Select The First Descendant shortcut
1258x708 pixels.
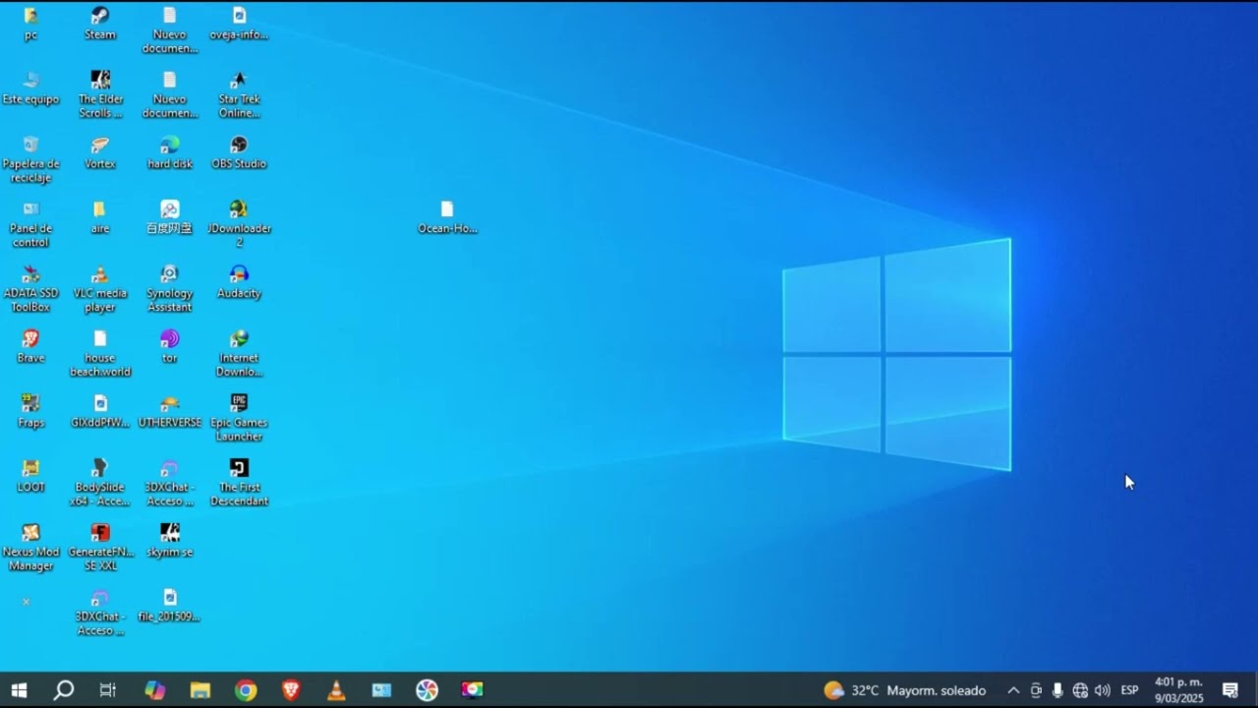point(239,483)
